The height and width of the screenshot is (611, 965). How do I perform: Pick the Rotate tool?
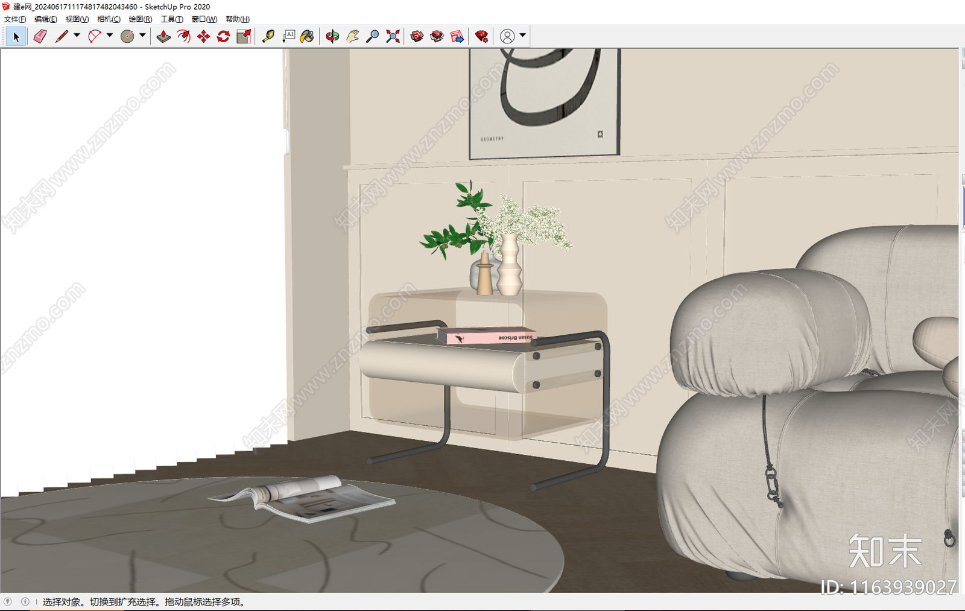point(223,37)
